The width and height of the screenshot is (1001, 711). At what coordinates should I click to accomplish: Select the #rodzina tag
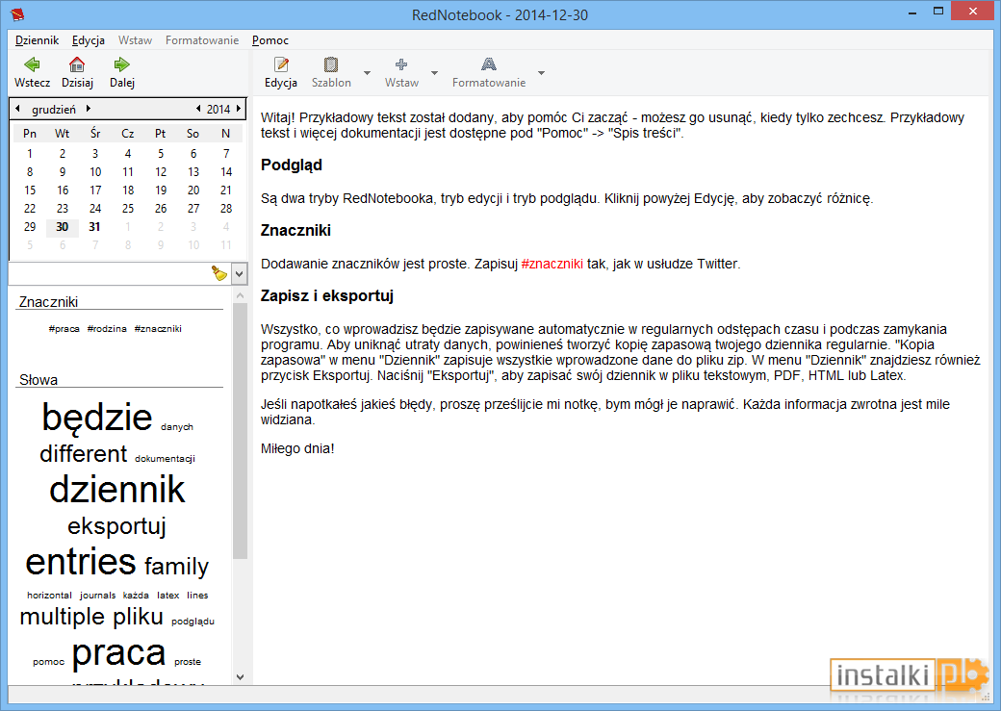(107, 329)
